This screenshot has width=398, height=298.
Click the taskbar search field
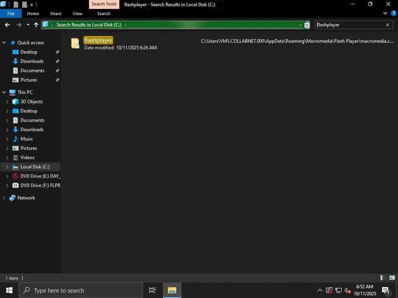tap(81, 290)
